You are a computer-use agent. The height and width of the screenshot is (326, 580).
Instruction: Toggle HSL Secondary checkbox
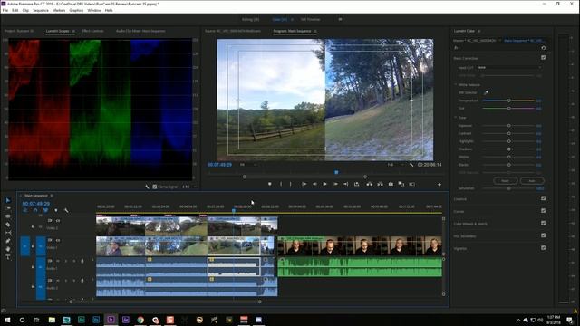(543, 235)
